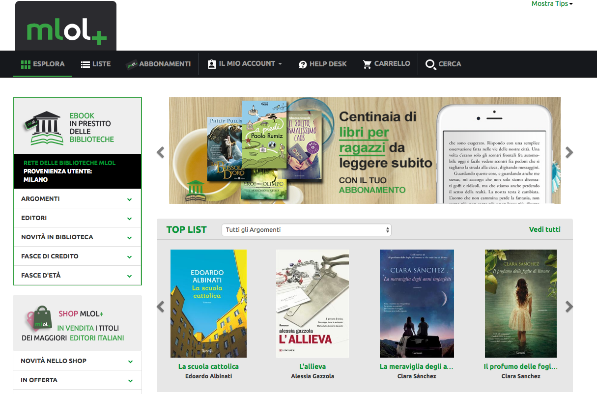This screenshot has width=597, height=394.
Task: Open the Cerca search
Action: [x=443, y=64]
